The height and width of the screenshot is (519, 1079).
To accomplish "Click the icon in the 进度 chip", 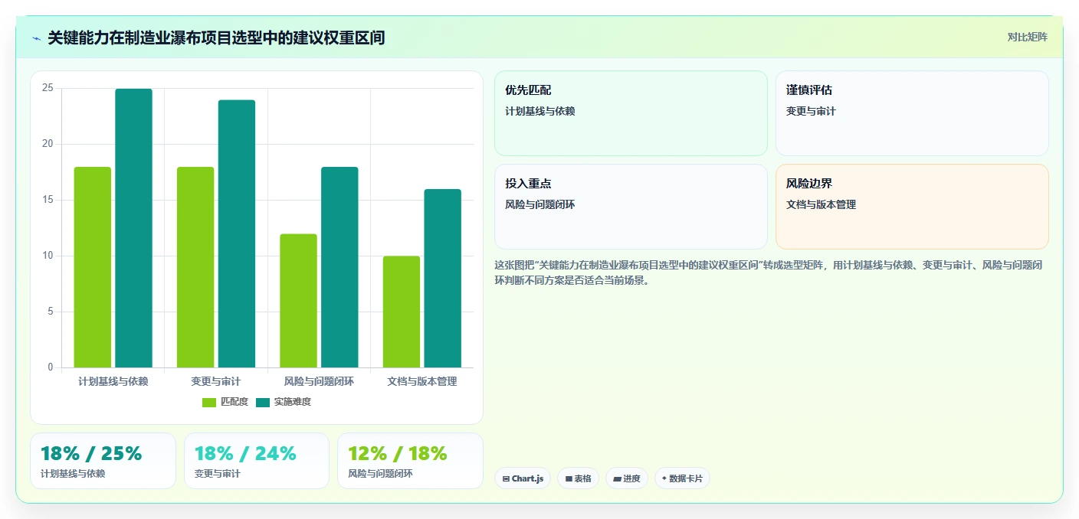I will [617, 479].
